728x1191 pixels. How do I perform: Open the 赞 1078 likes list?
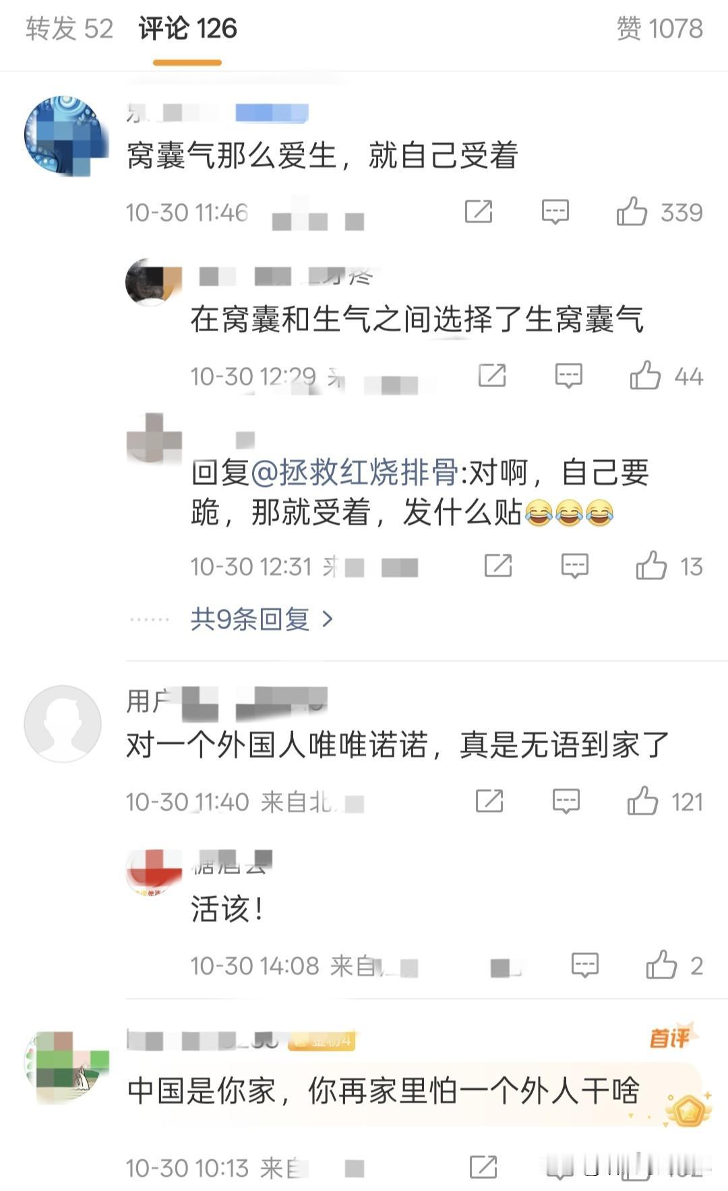pyautogui.click(x=660, y=29)
